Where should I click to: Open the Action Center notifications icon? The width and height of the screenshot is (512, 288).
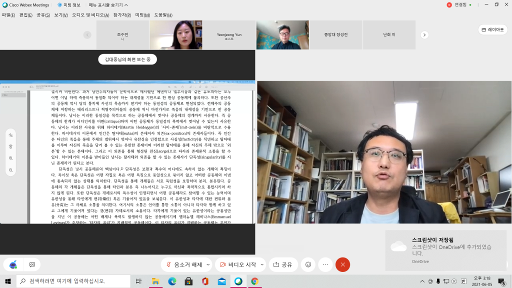click(x=501, y=281)
